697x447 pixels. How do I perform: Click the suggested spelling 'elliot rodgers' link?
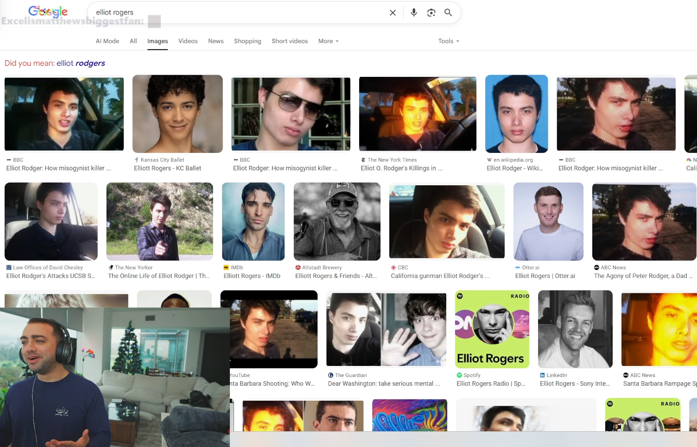[81, 63]
